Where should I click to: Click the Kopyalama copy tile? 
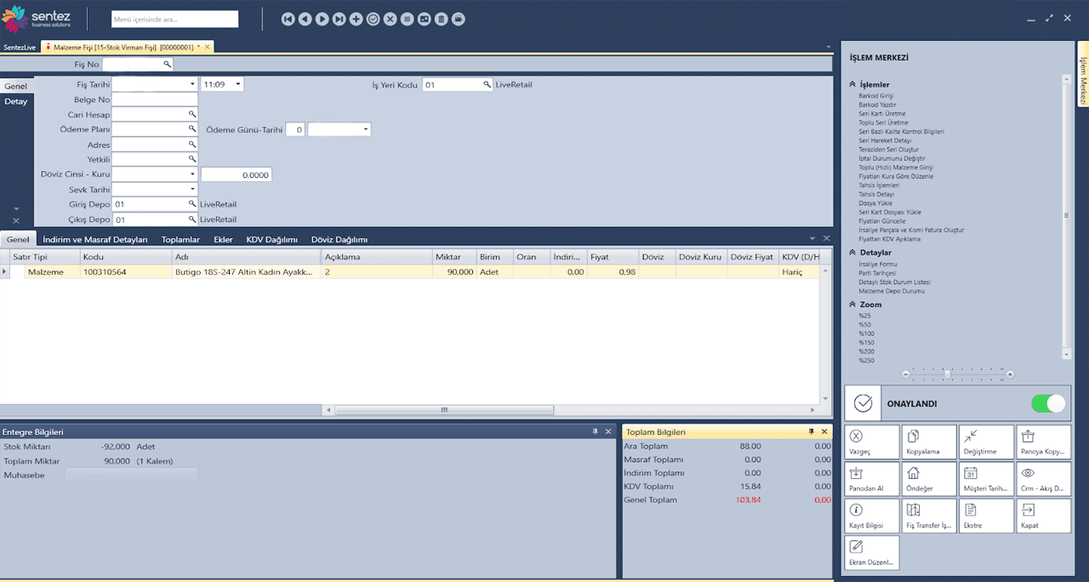[928, 442]
